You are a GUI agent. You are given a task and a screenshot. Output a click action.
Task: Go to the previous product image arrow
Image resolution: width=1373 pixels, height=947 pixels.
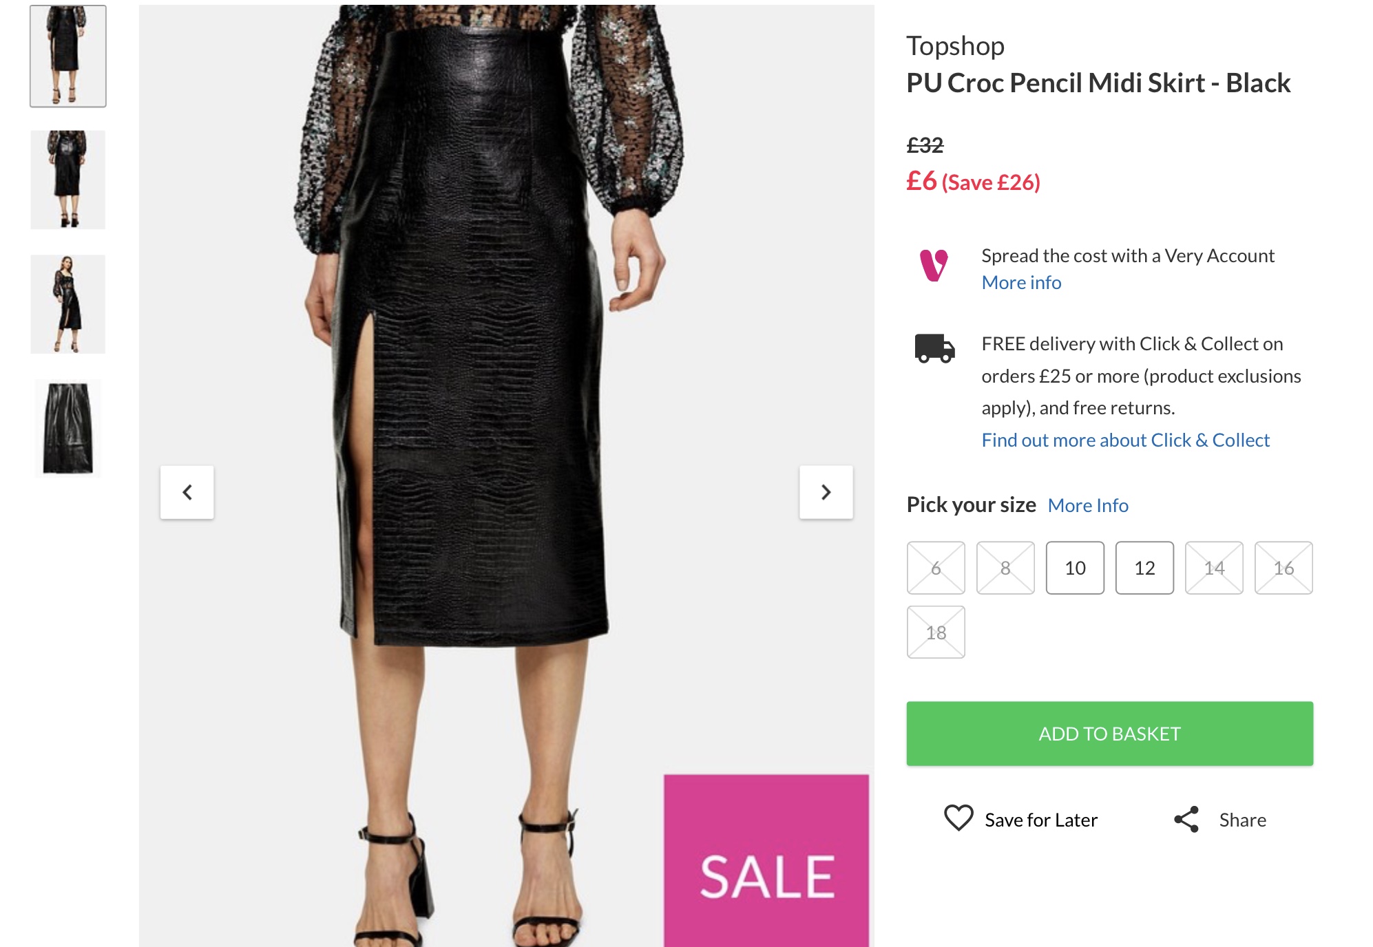pos(187,492)
